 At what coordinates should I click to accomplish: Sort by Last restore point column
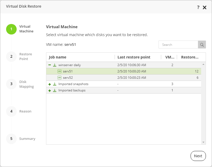(134, 57)
